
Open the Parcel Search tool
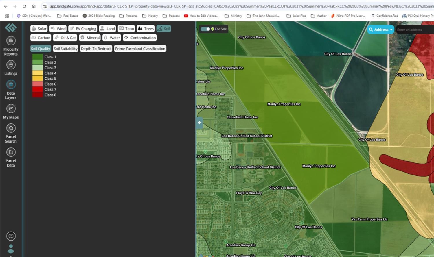11,128
